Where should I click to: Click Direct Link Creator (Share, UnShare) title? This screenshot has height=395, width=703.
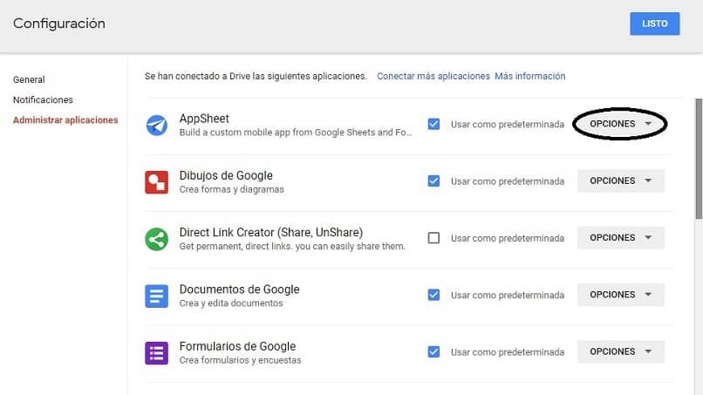[x=271, y=232]
